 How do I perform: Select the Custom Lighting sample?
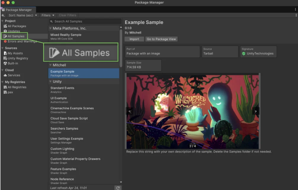coord(84,150)
